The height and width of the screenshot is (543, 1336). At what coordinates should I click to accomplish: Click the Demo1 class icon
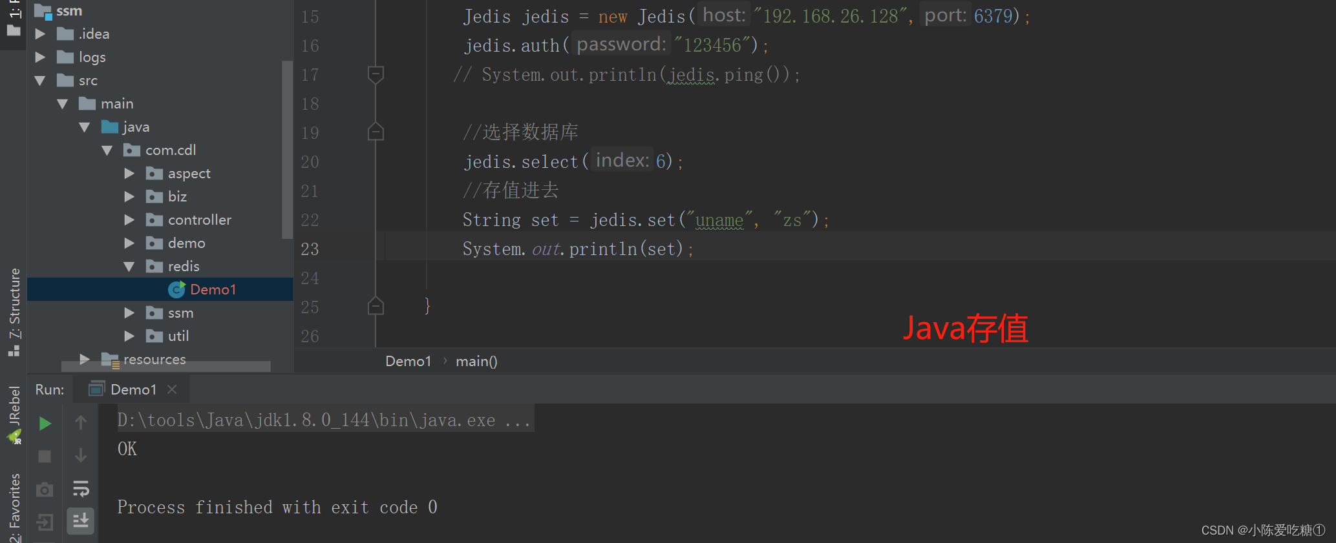click(x=176, y=289)
